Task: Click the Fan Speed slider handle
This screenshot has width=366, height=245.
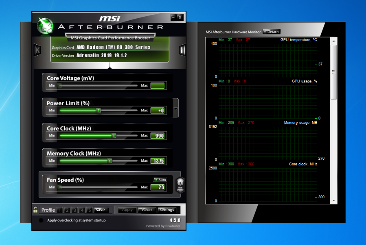Action: [x=60, y=187]
